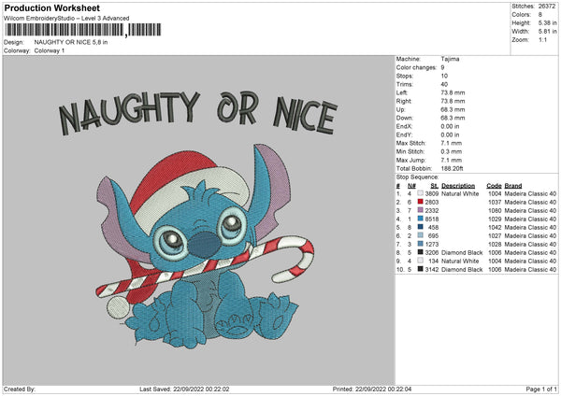The image size is (561, 396).
Task: Click the "Code" column header
Action: coord(494,186)
